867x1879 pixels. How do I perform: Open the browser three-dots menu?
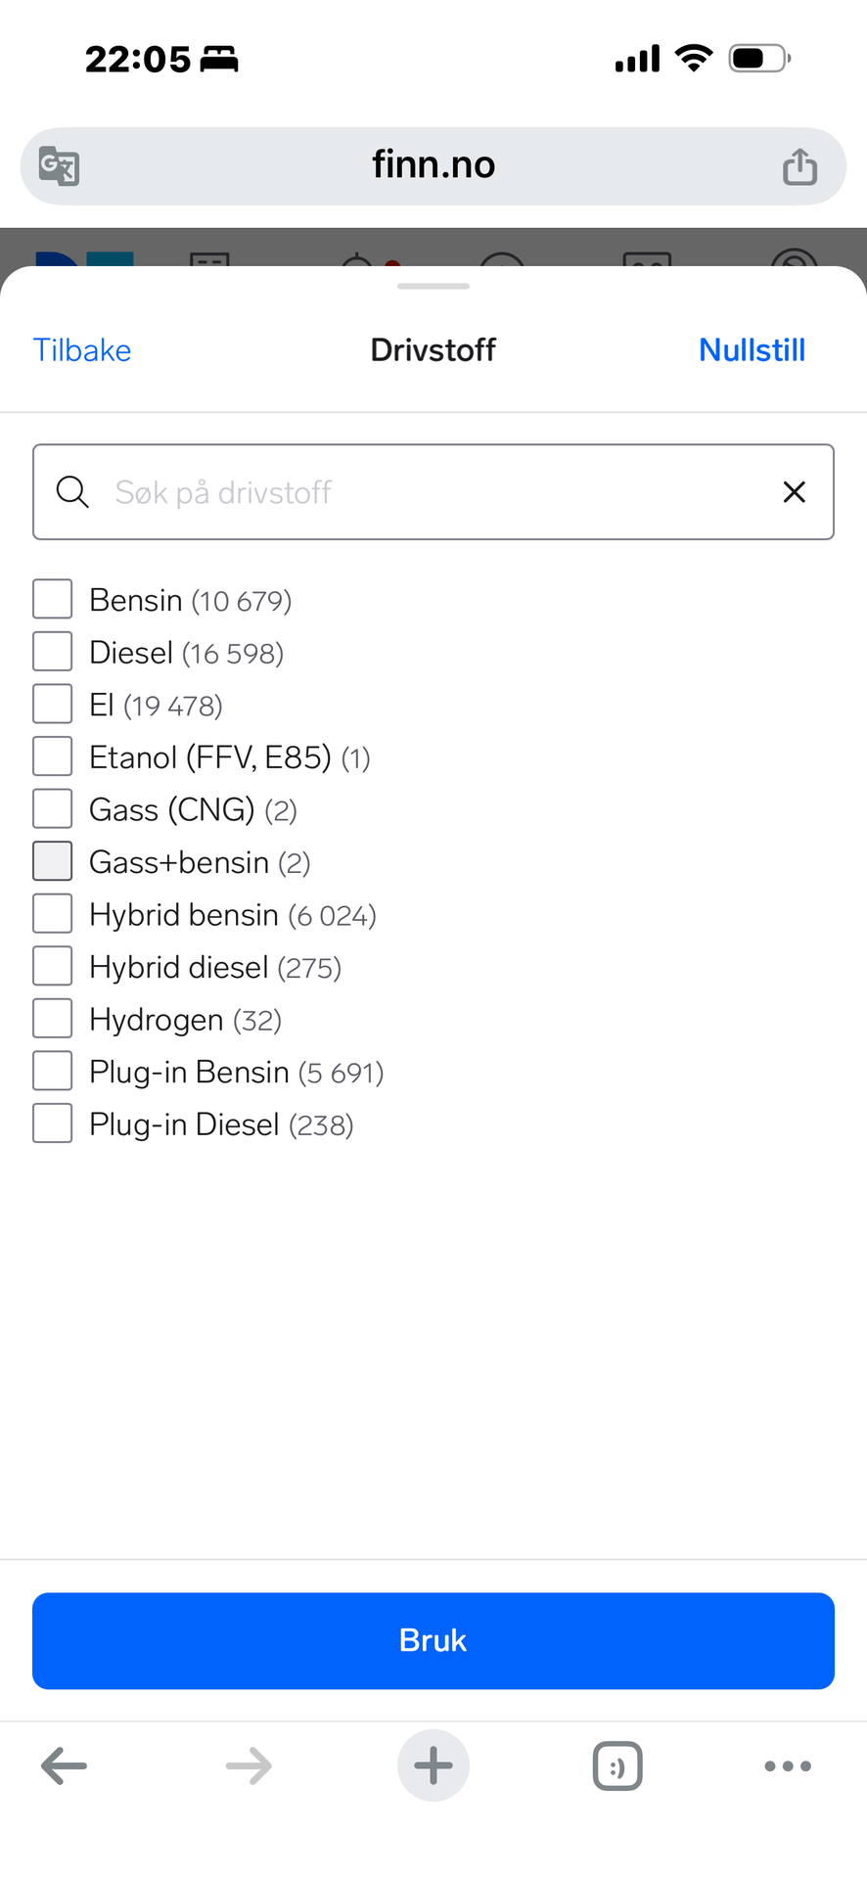pyautogui.click(x=788, y=1766)
